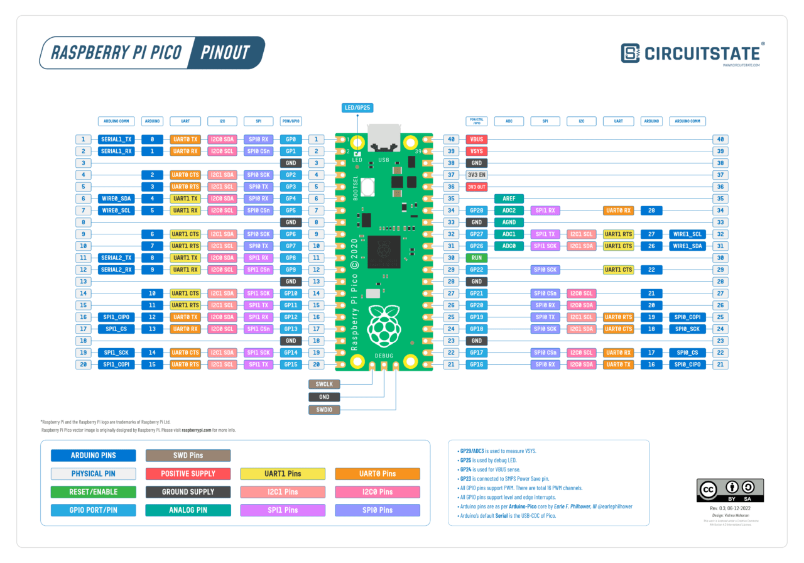Viewport: 804px width, 563px height.
Task: Click the BOOTSEL button on the board
Action: 367,187
